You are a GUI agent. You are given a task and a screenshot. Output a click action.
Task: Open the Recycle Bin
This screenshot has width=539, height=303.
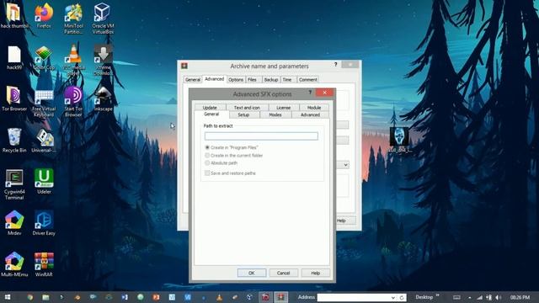14,141
